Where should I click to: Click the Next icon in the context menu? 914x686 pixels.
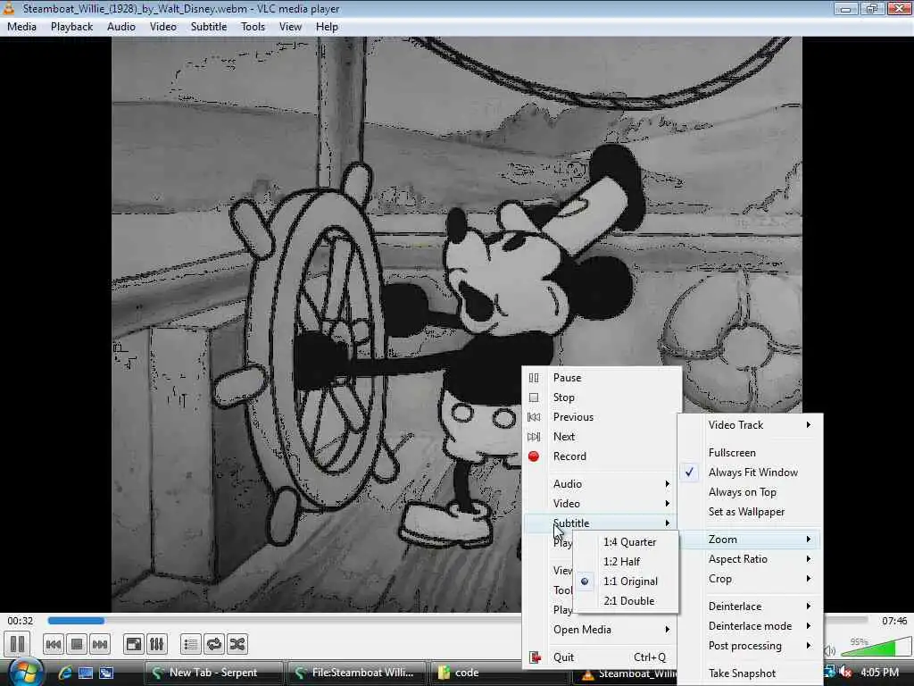pos(534,436)
